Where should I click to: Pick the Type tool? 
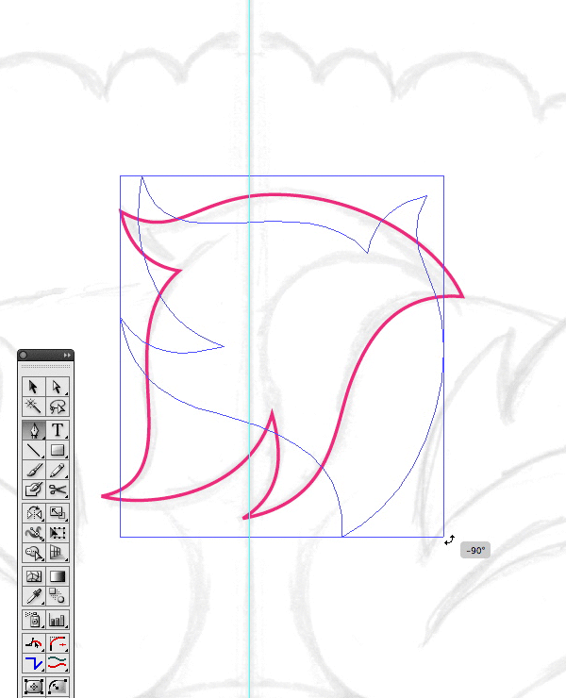58,430
